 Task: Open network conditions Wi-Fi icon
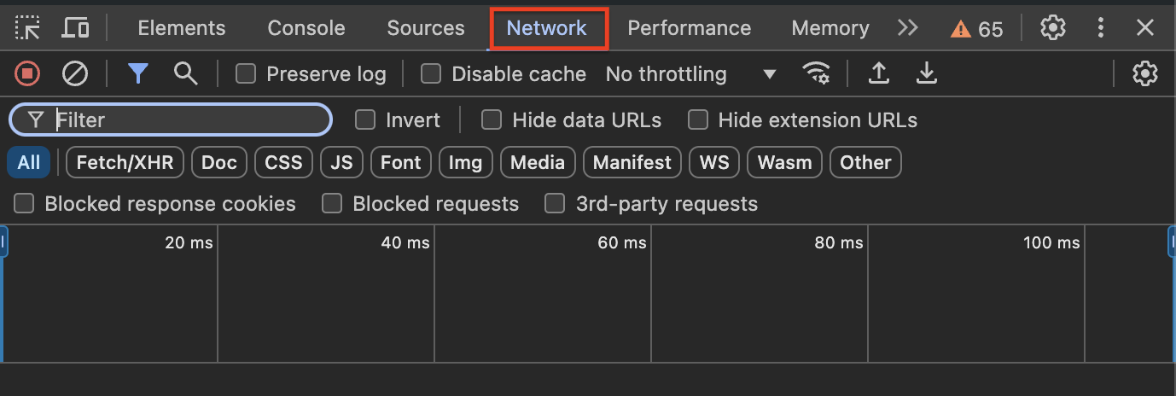(x=817, y=74)
